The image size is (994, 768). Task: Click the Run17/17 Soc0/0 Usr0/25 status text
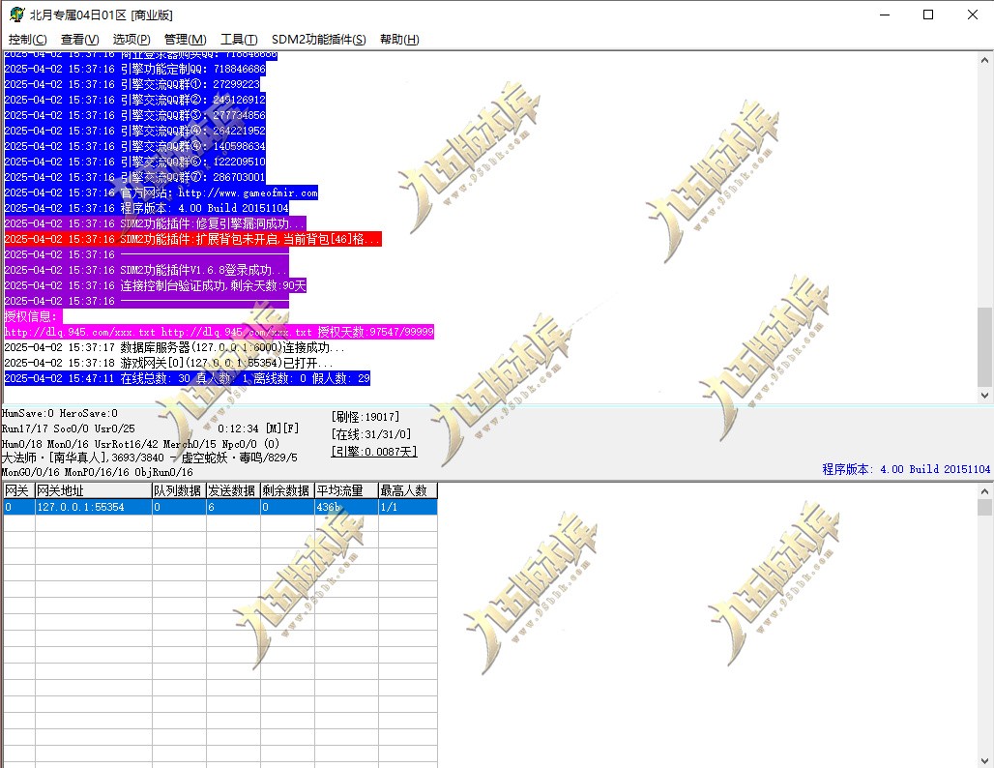(69, 428)
